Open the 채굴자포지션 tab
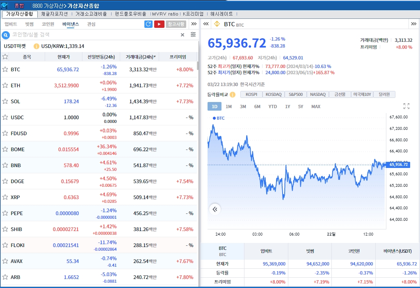The width and height of the screenshot is (420, 288). point(55,14)
